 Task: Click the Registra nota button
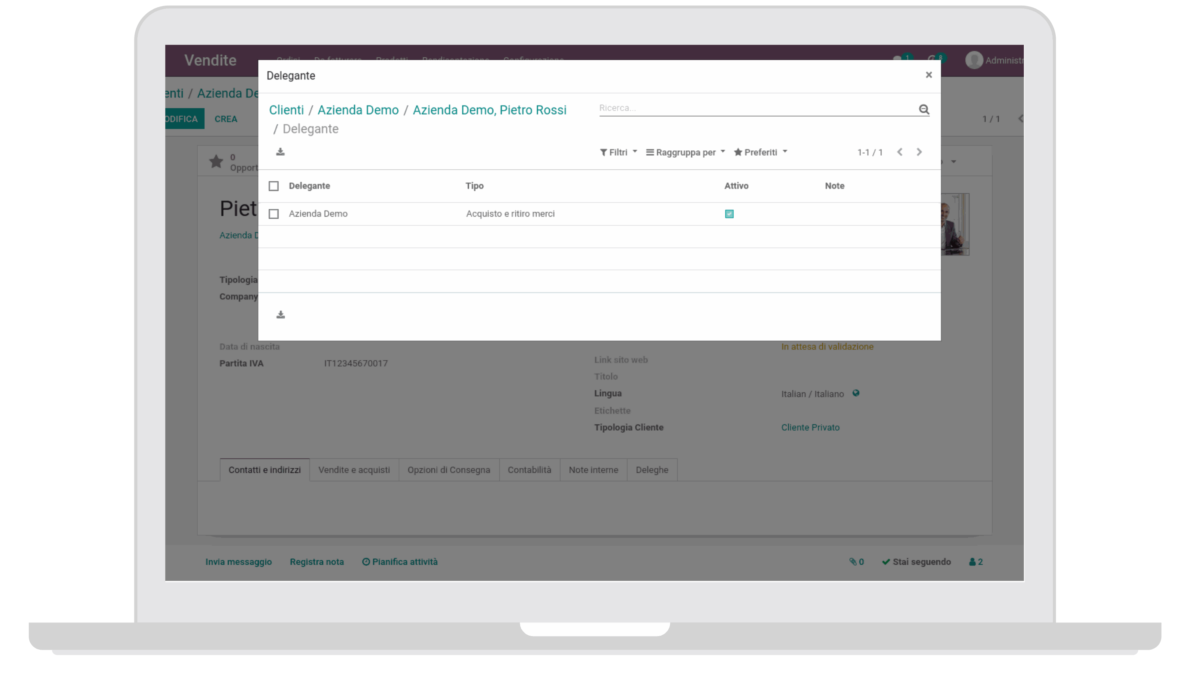pos(317,561)
